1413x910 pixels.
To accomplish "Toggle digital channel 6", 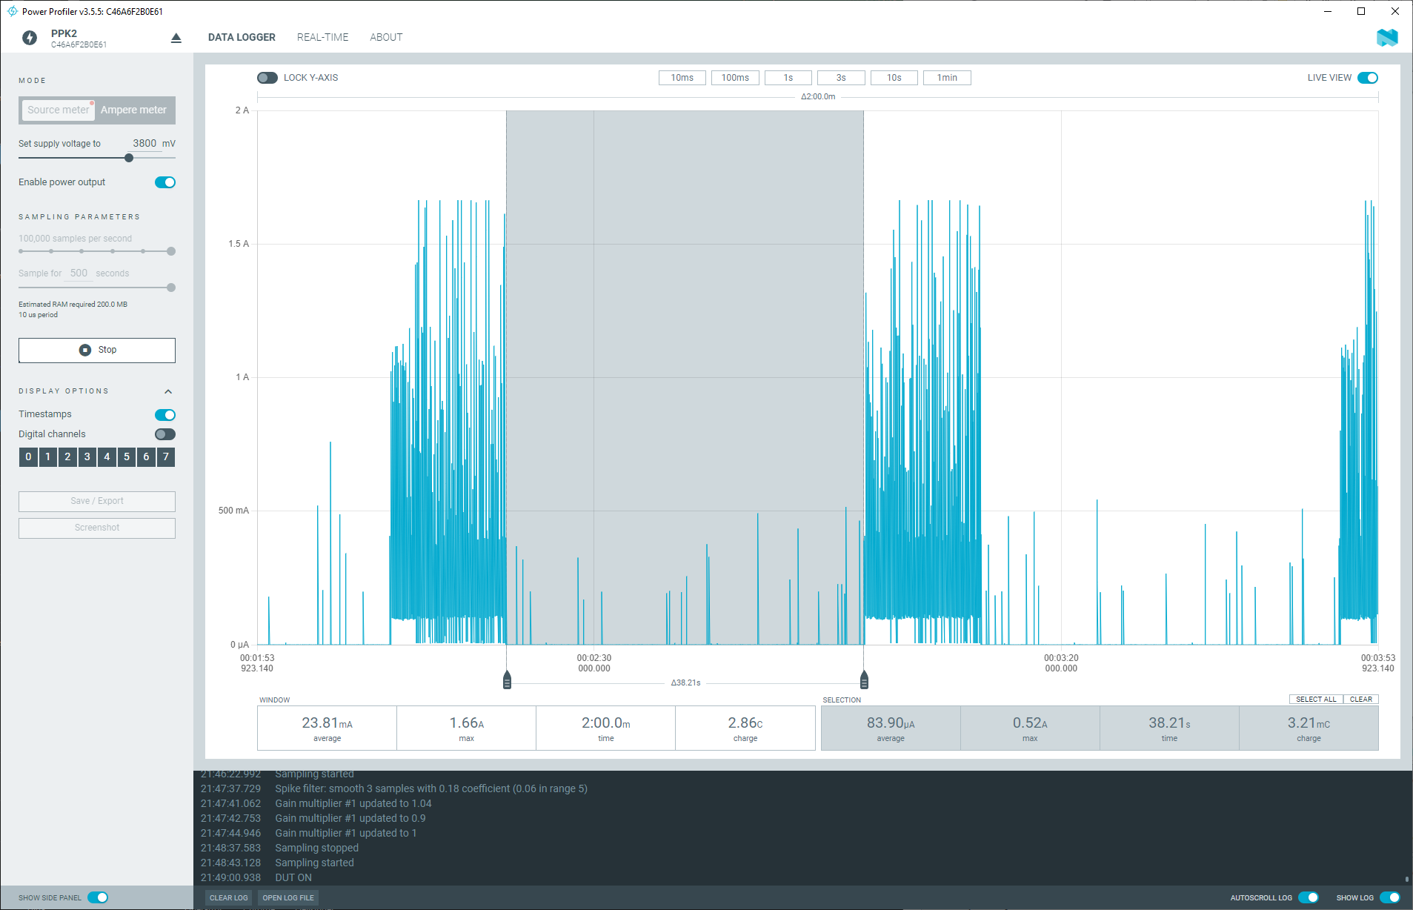I will pyautogui.click(x=146, y=457).
